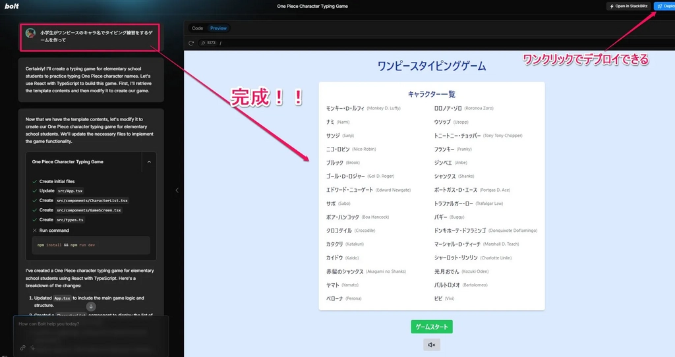Click the Deploy button

coord(664,6)
